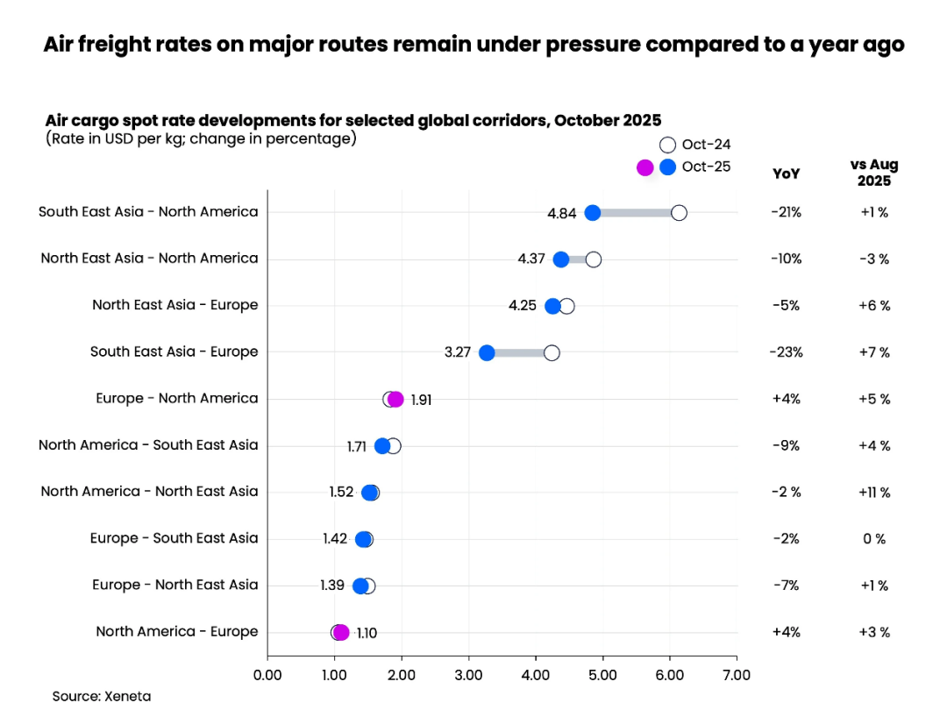Select Oct-24 hollow dot for South East Asia - Europe
947x710 pixels.
[552, 352]
